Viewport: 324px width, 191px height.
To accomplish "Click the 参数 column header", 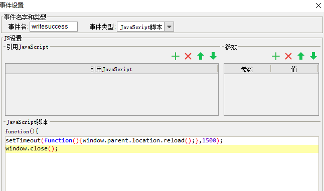I will 247,69.
